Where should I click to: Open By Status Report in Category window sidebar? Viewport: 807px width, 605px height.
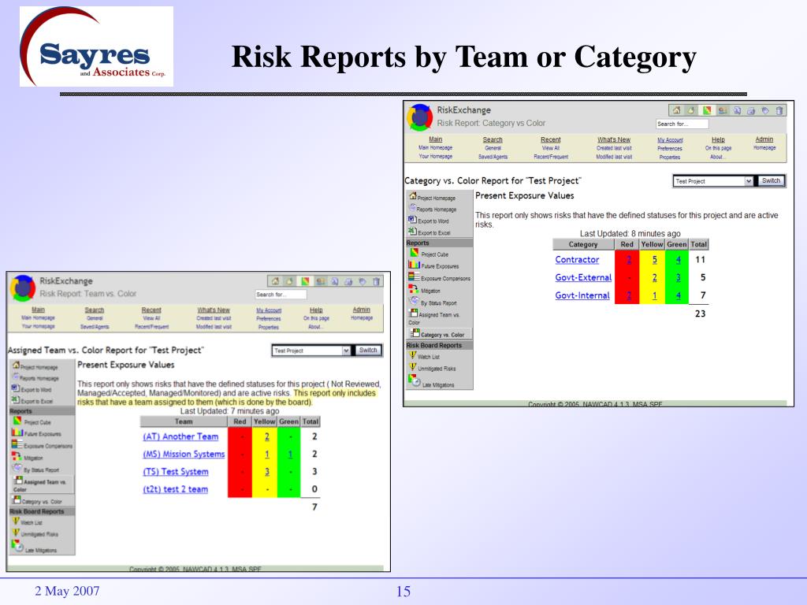click(433, 302)
